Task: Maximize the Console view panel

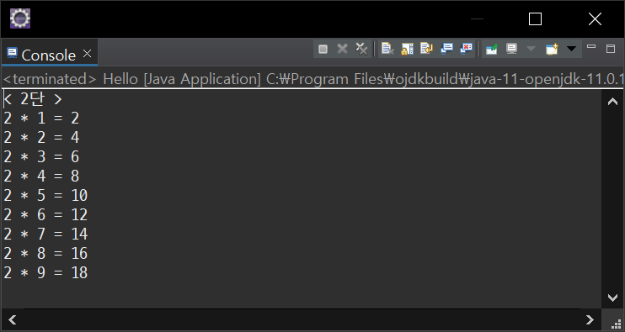Action: (x=611, y=49)
